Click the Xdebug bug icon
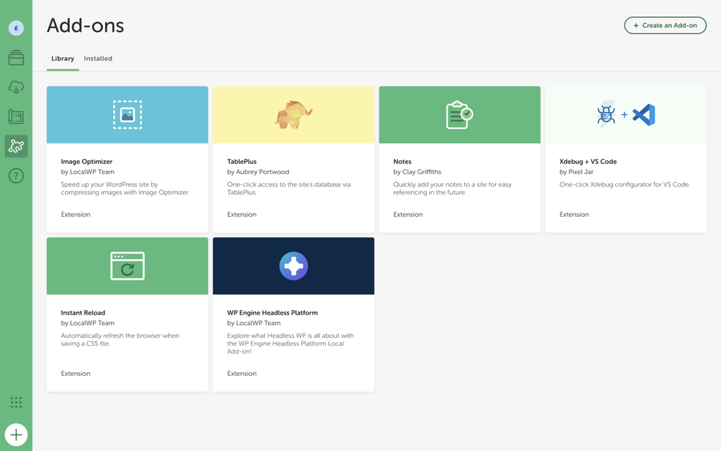This screenshot has height=451, width=721. (606, 115)
